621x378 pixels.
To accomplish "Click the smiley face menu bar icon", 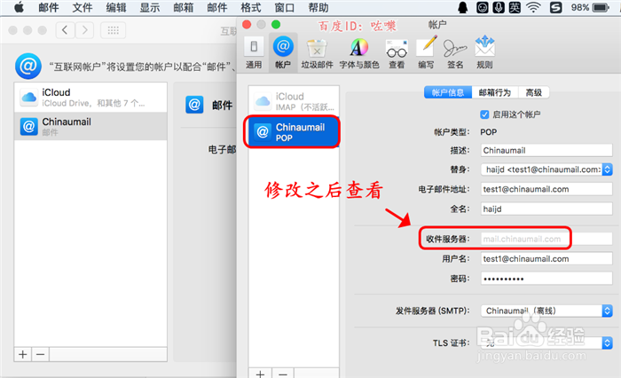I will pyautogui.click(x=482, y=7).
